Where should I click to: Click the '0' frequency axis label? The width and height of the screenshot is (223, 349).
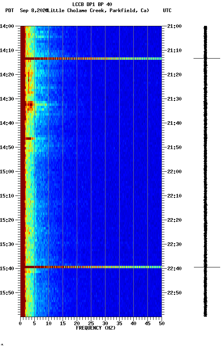(20, 324)
